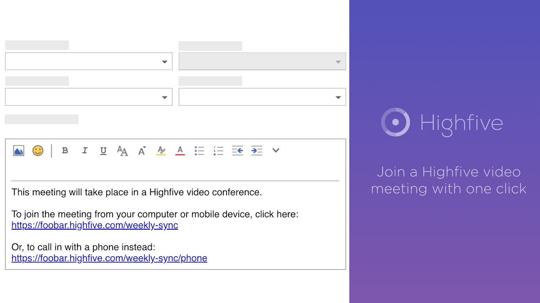The width and height of the screenshot is (540, 303).
Task: Open the first row's white dropdown beside the greyed-out one
Action: coord(89,61)
